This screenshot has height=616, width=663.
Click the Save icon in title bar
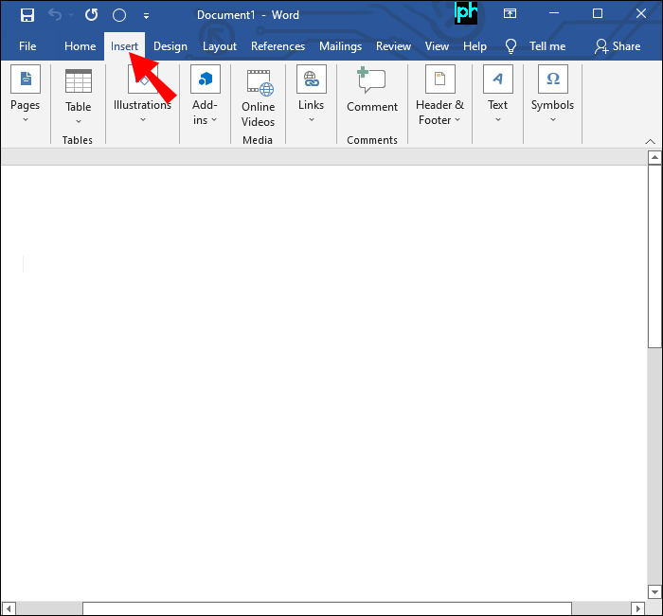tap(27, 15)
